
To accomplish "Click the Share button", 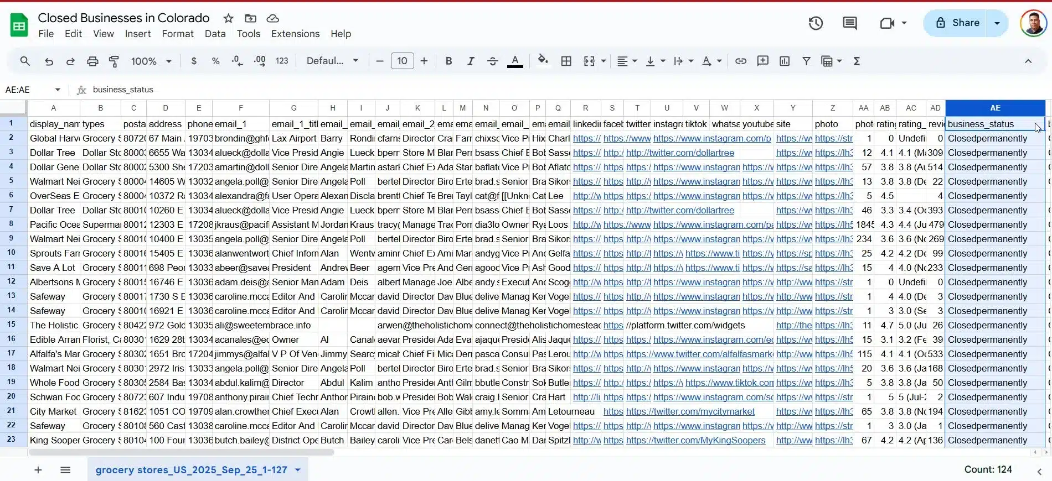I will coord(957,23).
